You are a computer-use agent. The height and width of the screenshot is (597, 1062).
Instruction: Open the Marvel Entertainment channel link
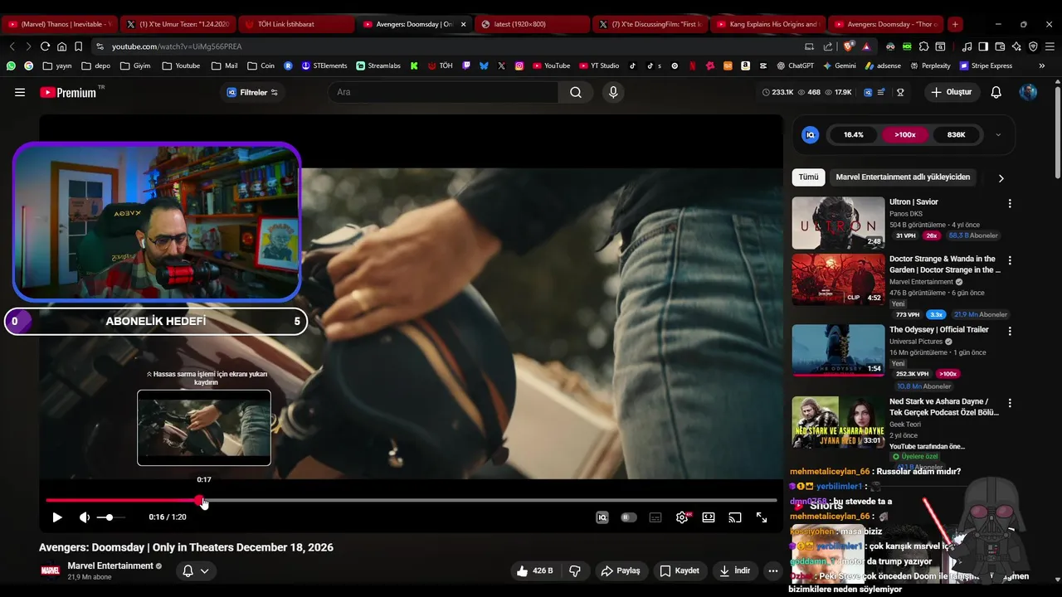[110, 565]
